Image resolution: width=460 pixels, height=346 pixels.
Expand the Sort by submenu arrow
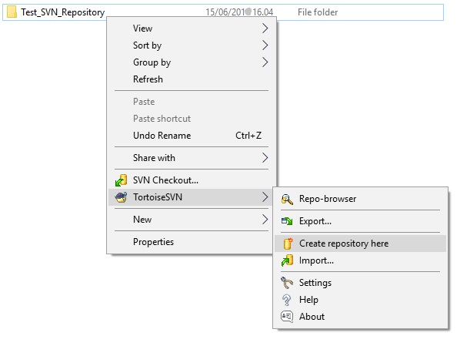(x=265, y=45)
